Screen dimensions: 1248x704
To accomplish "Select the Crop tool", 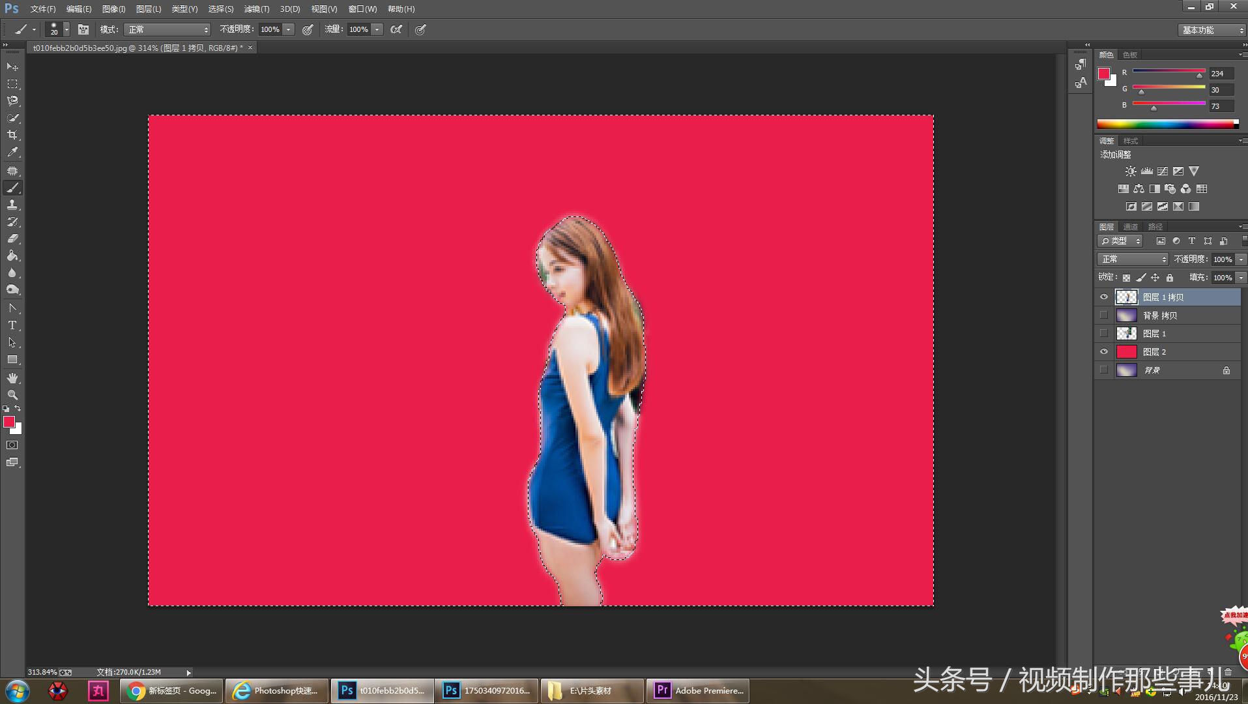I will (x=12, y=135).
